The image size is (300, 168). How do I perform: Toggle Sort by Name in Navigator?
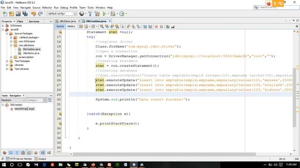pos(43,153)
